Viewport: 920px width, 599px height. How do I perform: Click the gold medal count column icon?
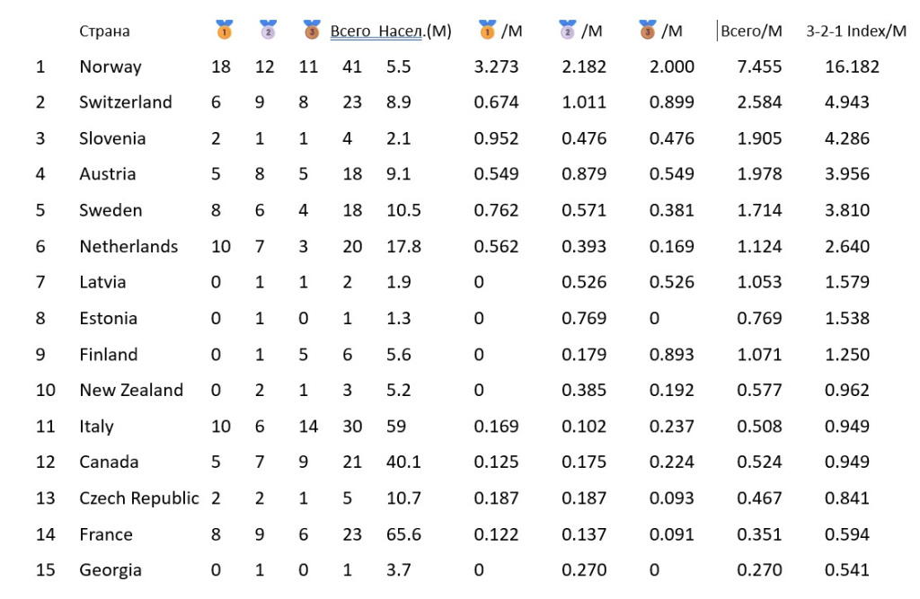point(224,30)
